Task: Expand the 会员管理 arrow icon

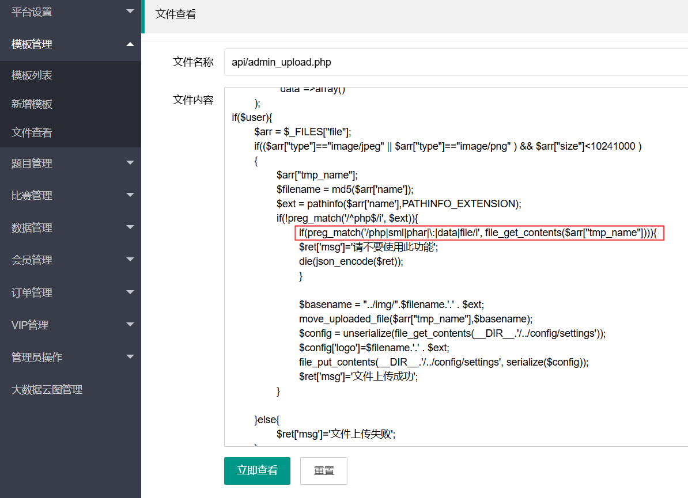Action: (130, 260)
